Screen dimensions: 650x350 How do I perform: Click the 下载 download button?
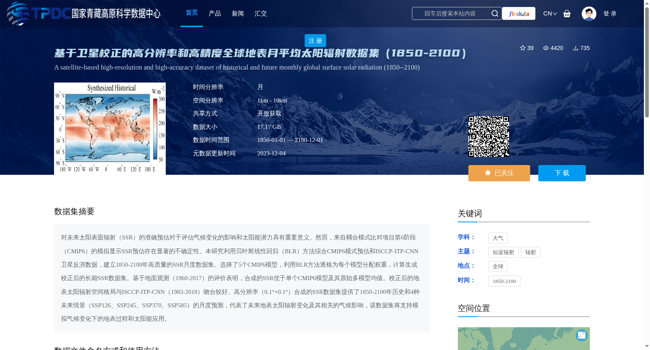pyautogui.click(x=562, y=173)
